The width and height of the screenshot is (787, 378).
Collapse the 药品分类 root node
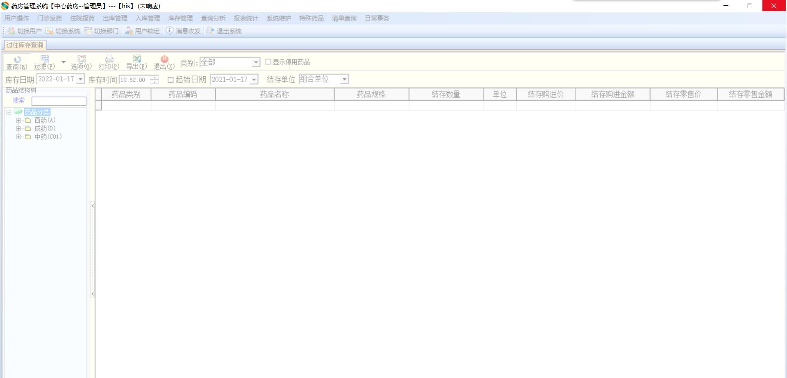pos(9,112)
